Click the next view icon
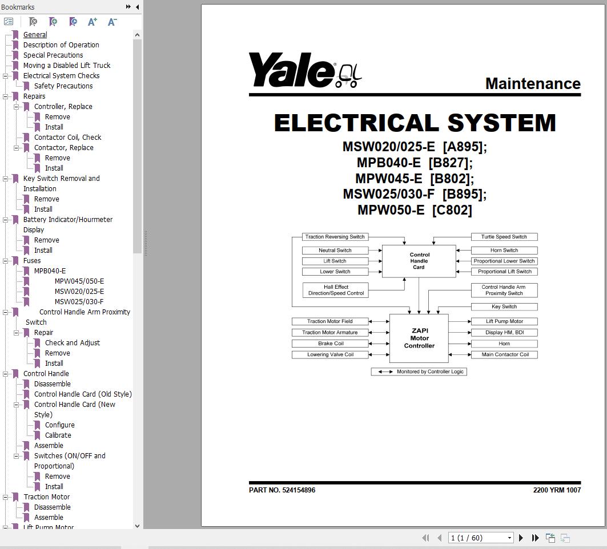607x549 pixels. (565, 538)
